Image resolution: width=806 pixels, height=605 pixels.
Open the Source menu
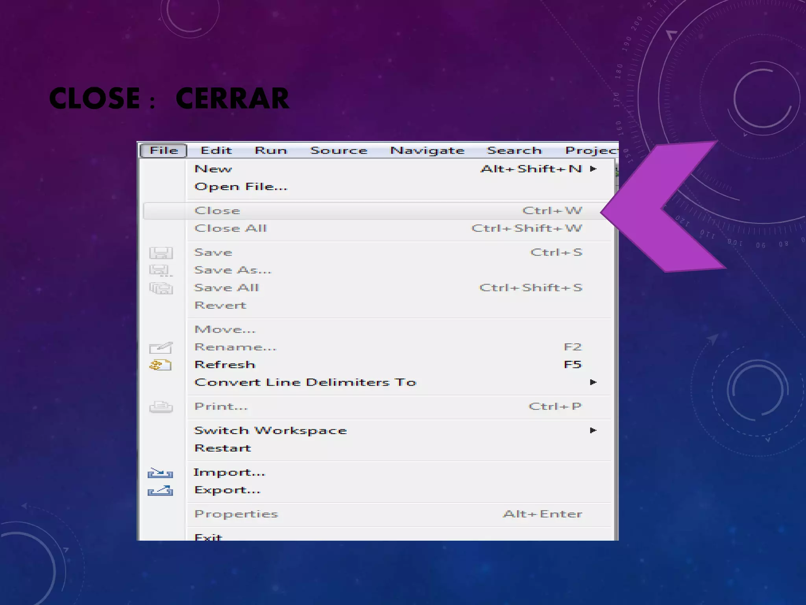338,150
